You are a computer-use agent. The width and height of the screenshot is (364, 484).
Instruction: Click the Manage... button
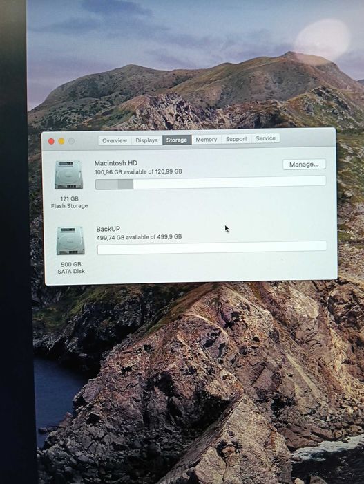[304, 165]
